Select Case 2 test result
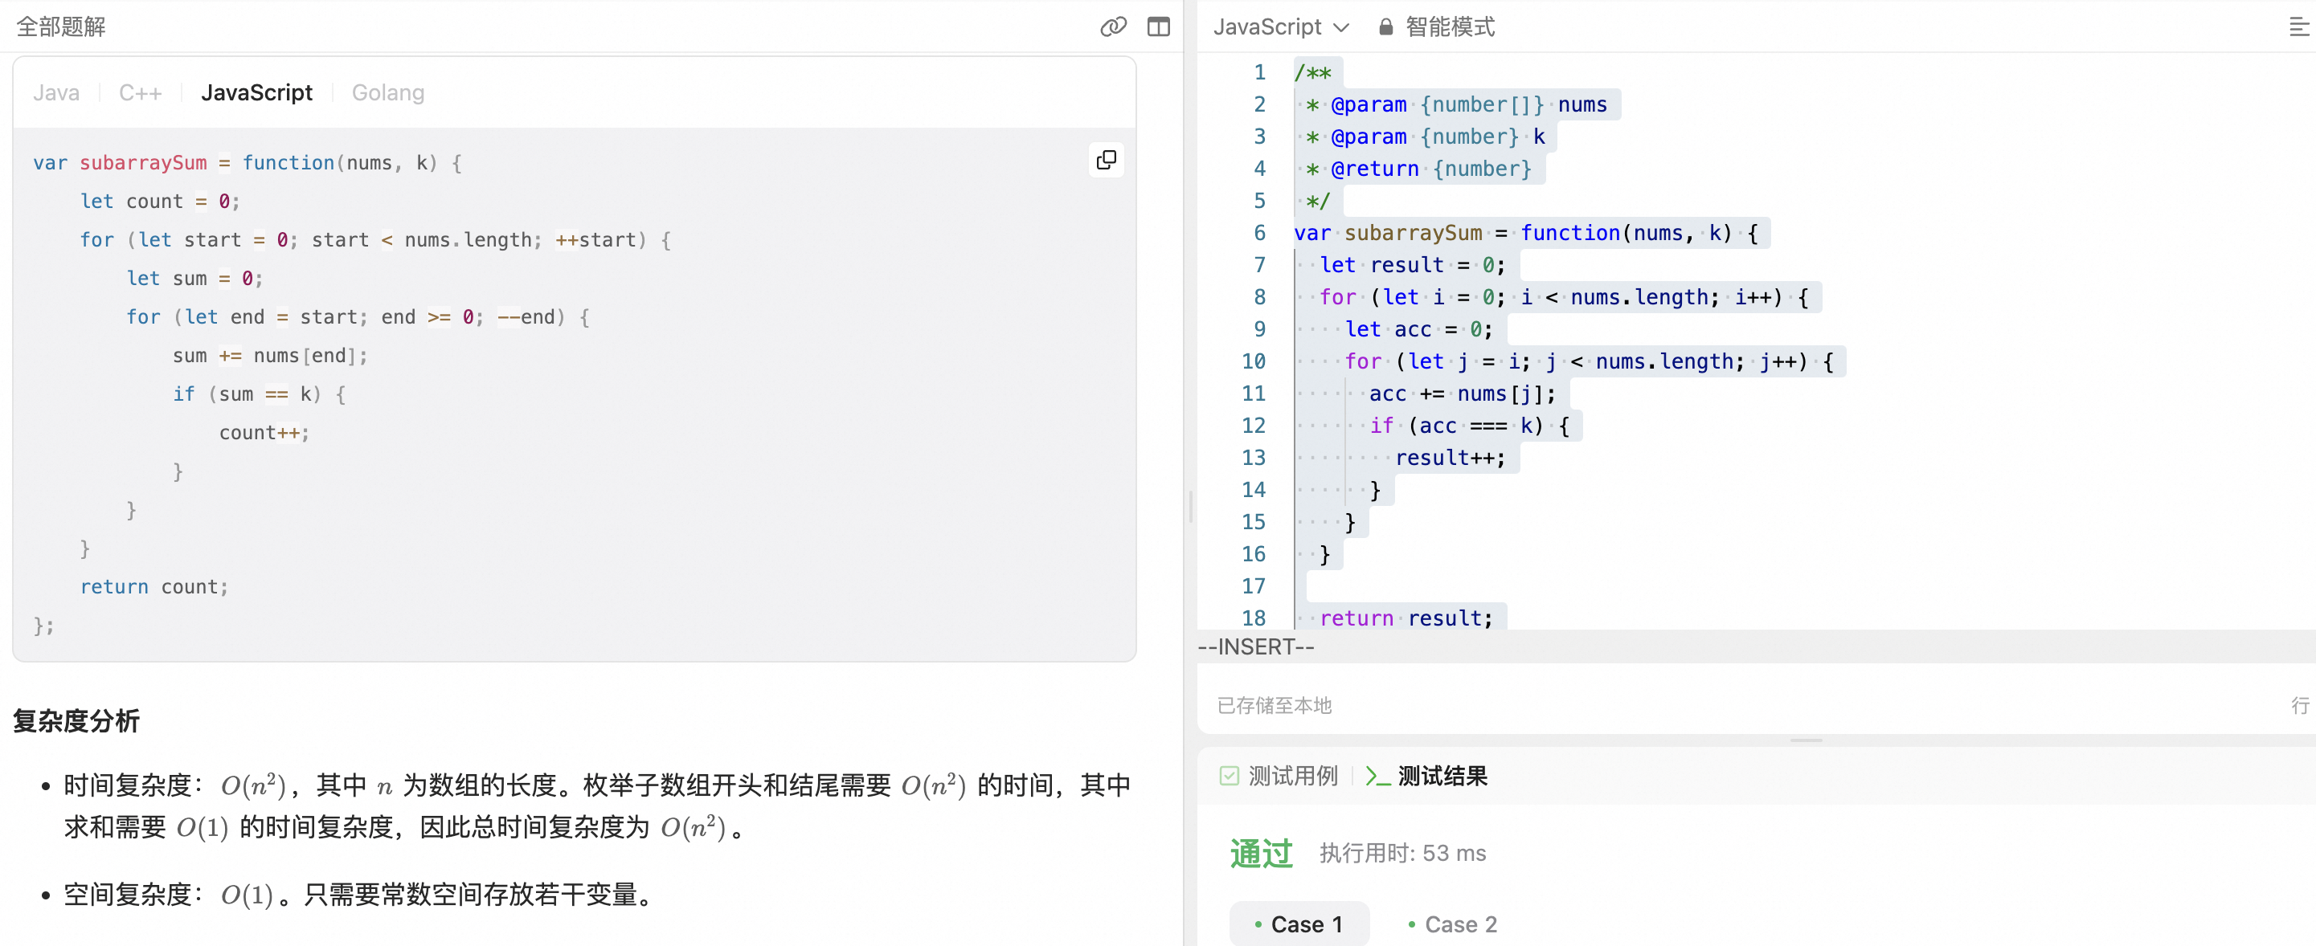The image size is (2316, 946). [1453, 924]
